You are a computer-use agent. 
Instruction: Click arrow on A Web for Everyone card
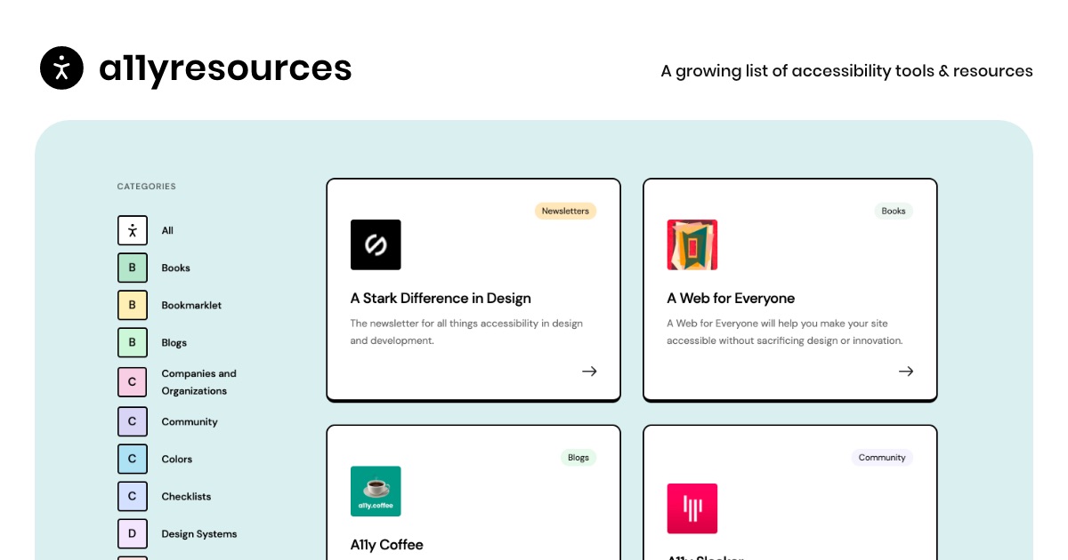point(906,371)
